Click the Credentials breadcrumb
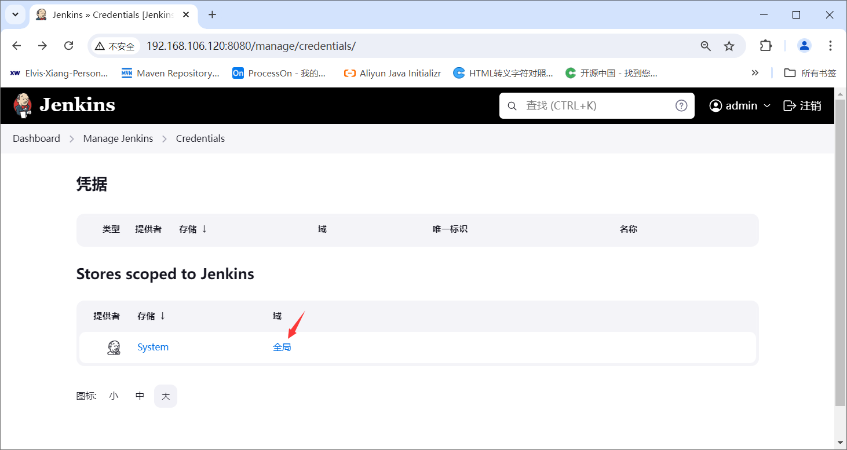This screenshot has width=847, height=450. tap(200, 138)
